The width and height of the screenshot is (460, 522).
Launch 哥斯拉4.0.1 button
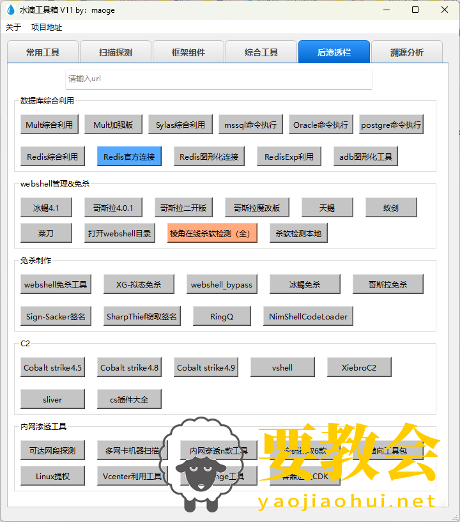(113, 208)
